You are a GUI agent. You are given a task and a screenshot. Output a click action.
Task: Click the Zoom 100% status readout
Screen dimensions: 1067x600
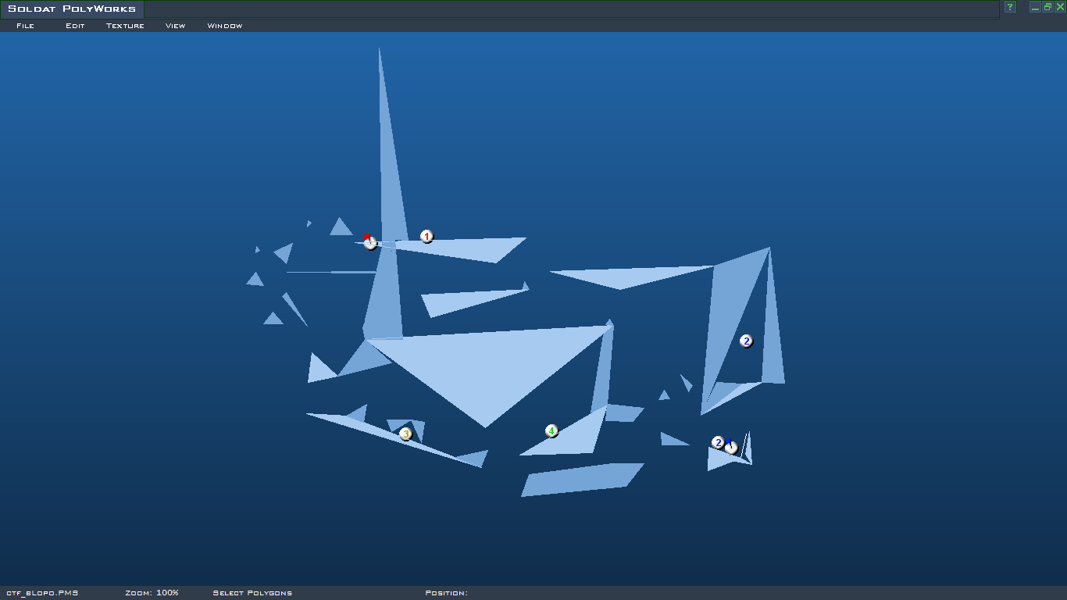pos(152,593)
